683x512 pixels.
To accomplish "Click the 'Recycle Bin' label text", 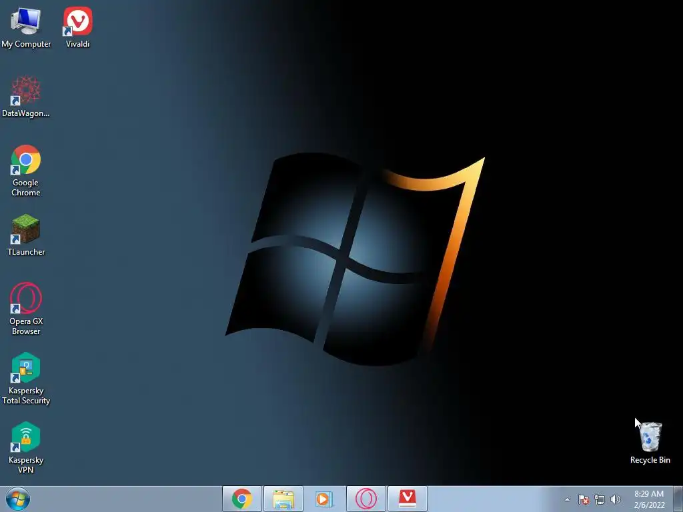I will (650, 460).
